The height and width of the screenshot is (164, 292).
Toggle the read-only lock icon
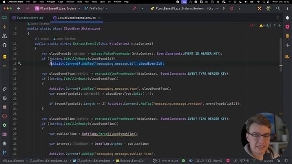[x=278, y=160]
